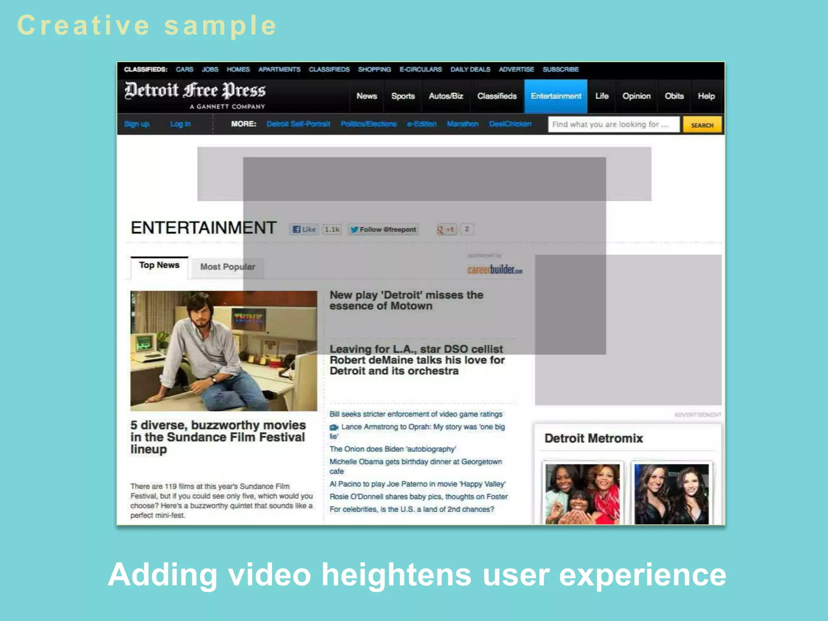This screenshot has height=621, width=828.
Task: Open the News navigation tab
Action: point(367,96)
